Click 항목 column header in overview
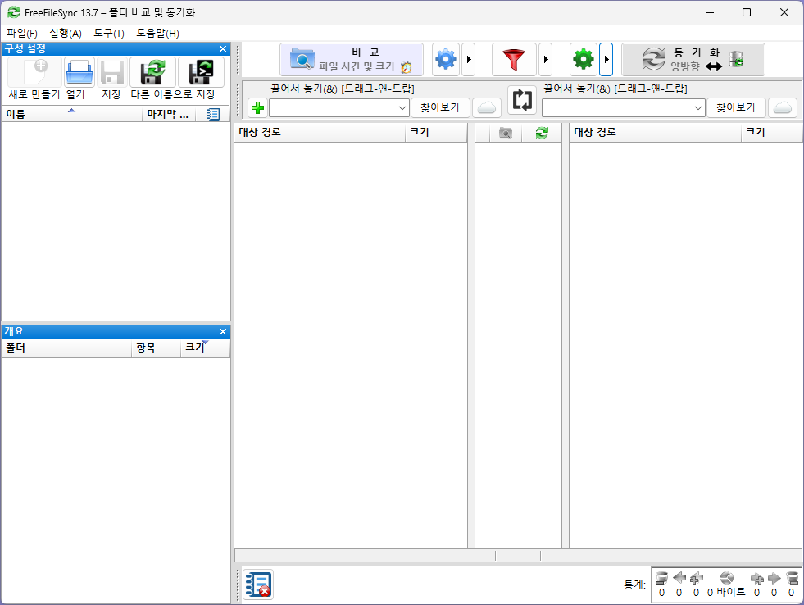 click(x=156, y=348)
